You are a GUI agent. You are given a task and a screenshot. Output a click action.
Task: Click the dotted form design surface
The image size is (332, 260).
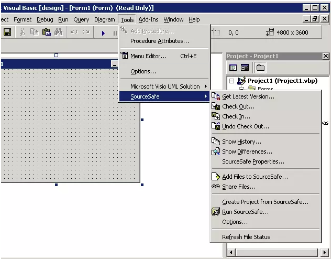(x=70, y=125)
